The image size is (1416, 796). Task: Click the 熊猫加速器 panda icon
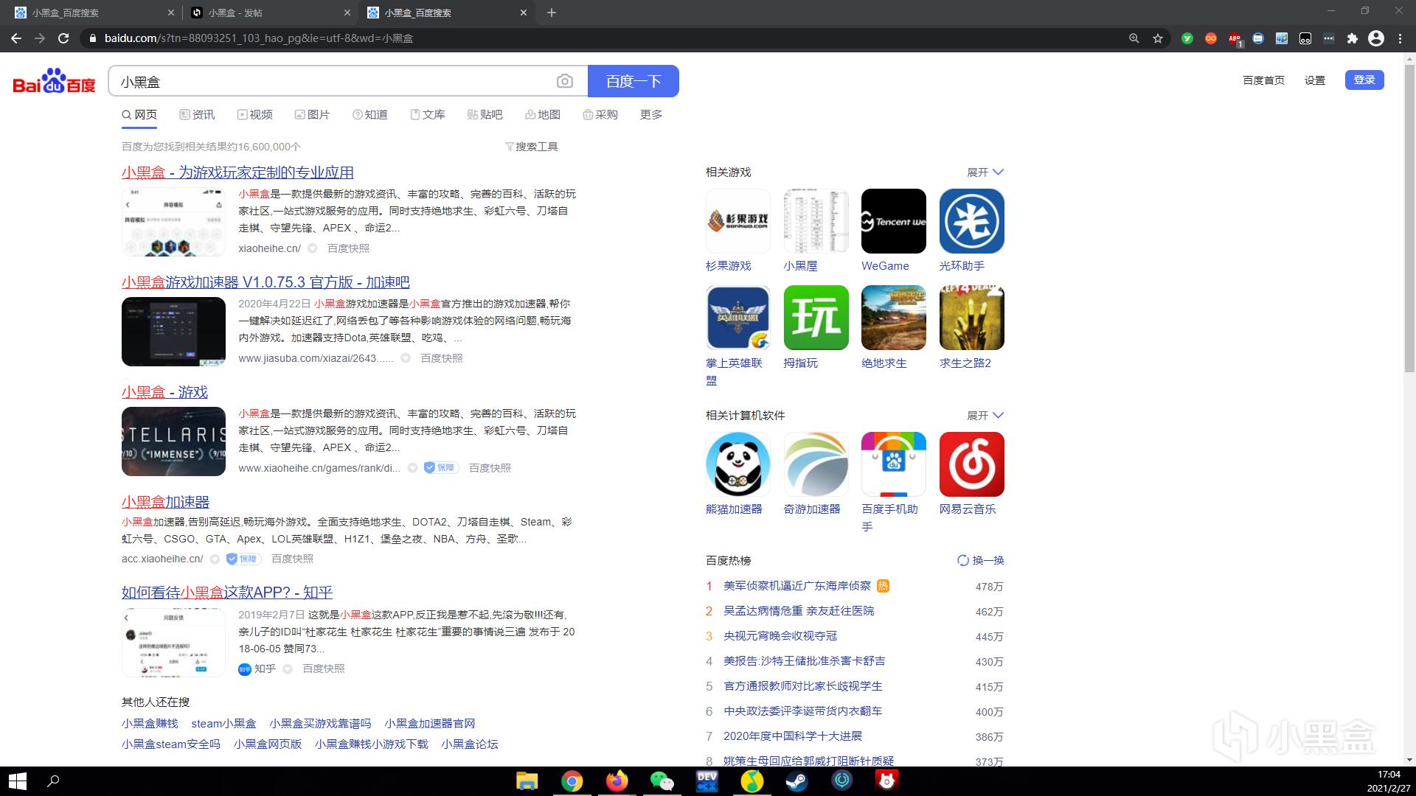click(x=737, y=464)
